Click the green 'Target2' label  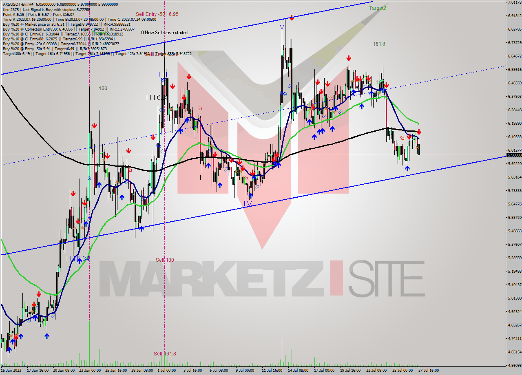coord(378,8)
